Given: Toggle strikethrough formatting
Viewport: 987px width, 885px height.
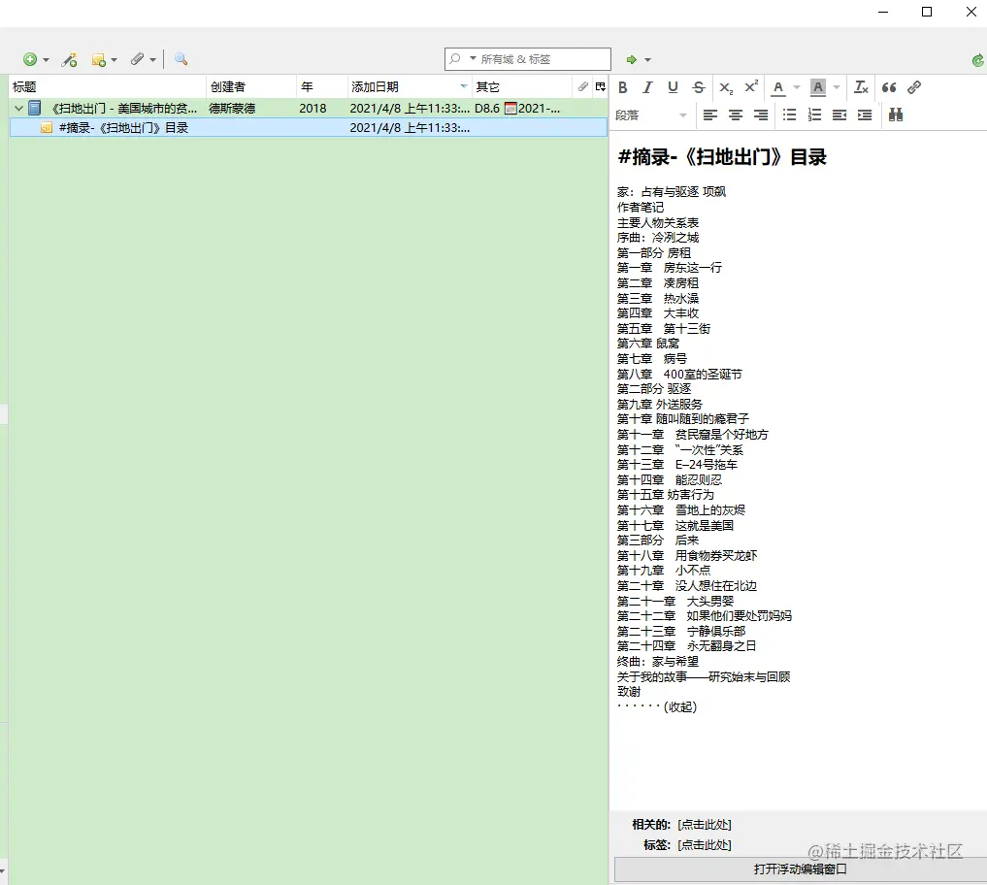Looking at the screenshot, I should pyautogui.click(x=698, y=87).
